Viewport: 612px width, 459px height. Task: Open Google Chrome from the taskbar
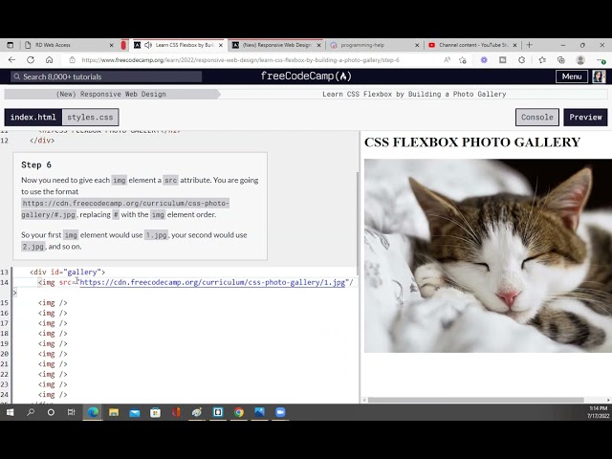point(239,412)
